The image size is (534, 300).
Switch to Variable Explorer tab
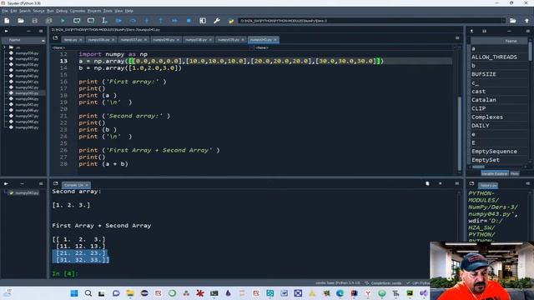pos(494,173)
